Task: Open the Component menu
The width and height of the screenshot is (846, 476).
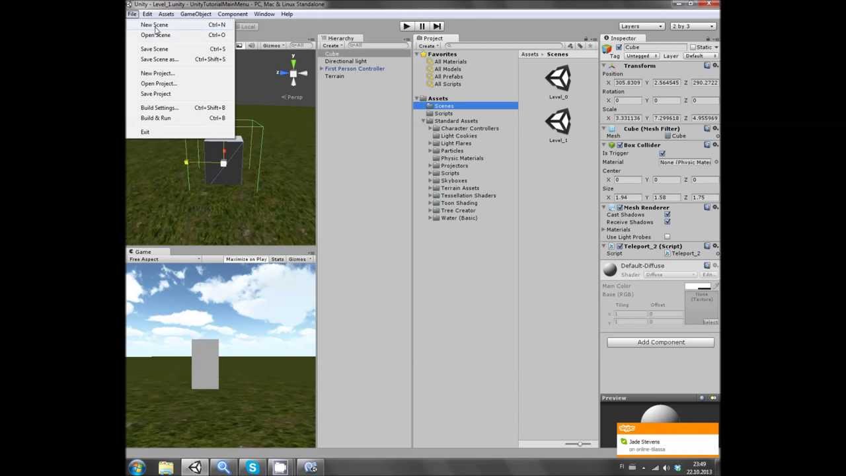Action: [x=233, y=14]
